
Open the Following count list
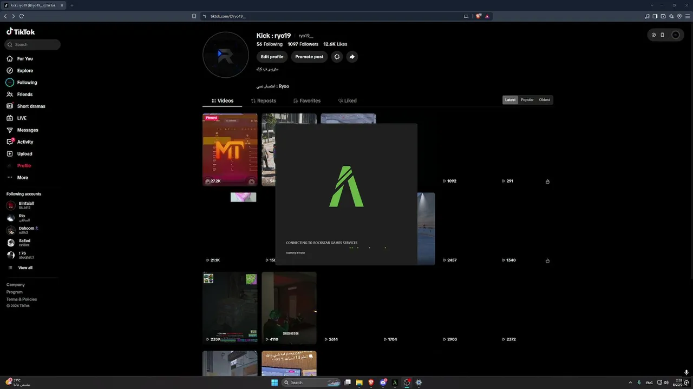click(270, 44)
